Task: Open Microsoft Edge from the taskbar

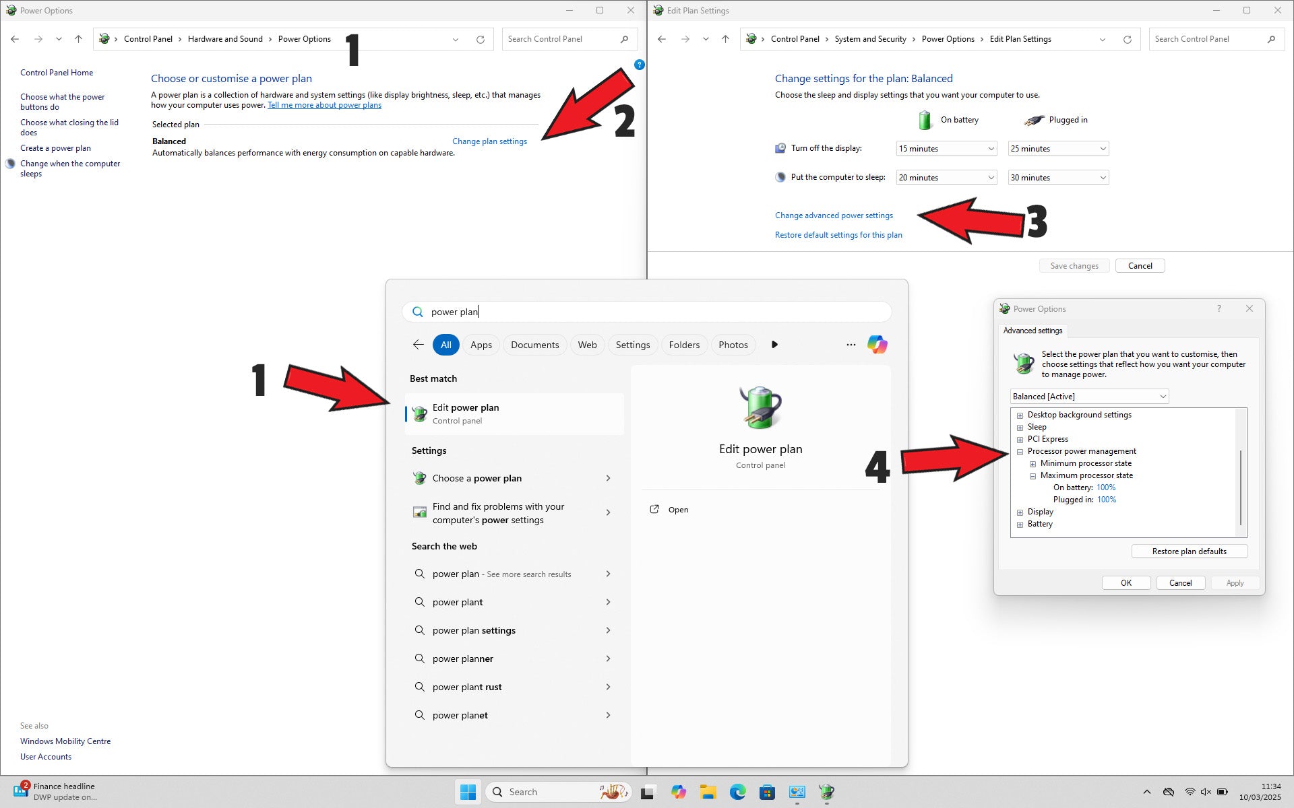Action: (737, 792)
